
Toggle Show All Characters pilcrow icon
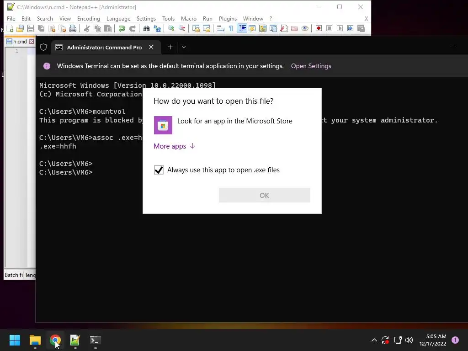point(231,28)
